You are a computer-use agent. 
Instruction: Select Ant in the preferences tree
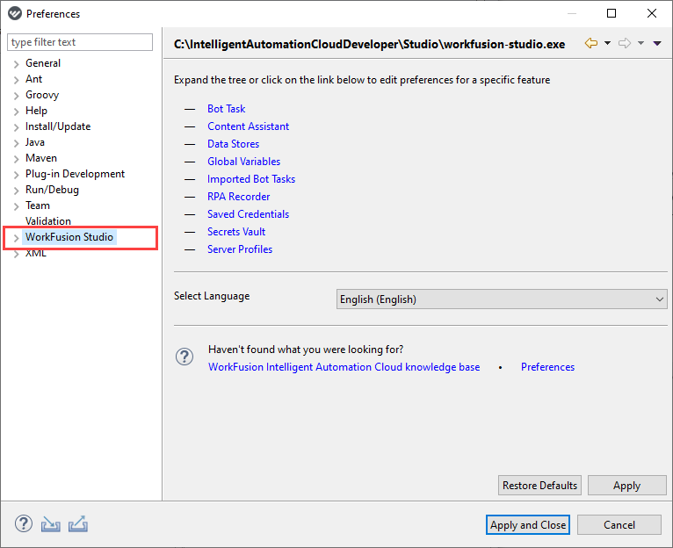pyautogui.click(x=34, y=79)
